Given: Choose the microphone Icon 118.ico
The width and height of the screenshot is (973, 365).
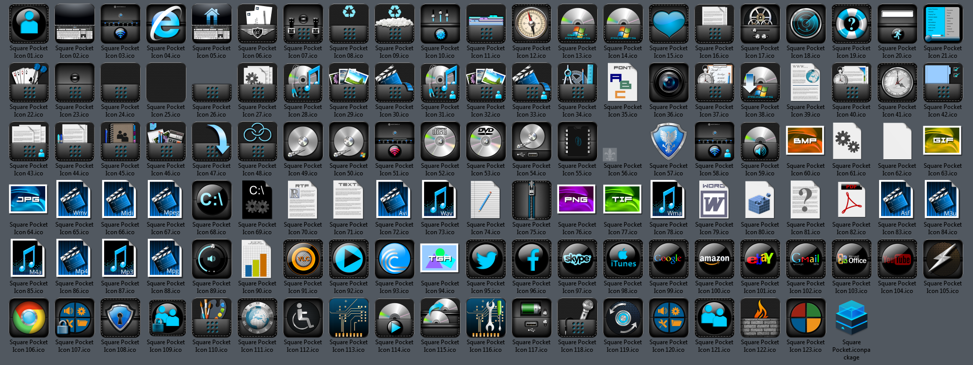Looking at the screenshot, I should pos(577,318).
